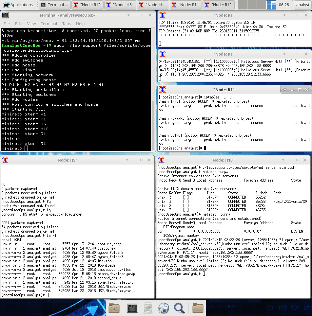Click the Terminal window's title bar menu icon
The width and height of the screenshot is (312, 316).
pyautogui.click(x=5, y=15)
